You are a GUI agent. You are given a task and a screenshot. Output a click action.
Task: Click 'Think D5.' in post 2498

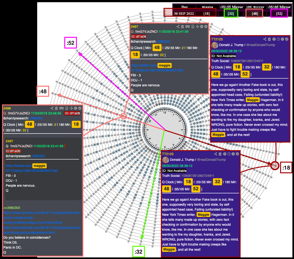point(10,242)
